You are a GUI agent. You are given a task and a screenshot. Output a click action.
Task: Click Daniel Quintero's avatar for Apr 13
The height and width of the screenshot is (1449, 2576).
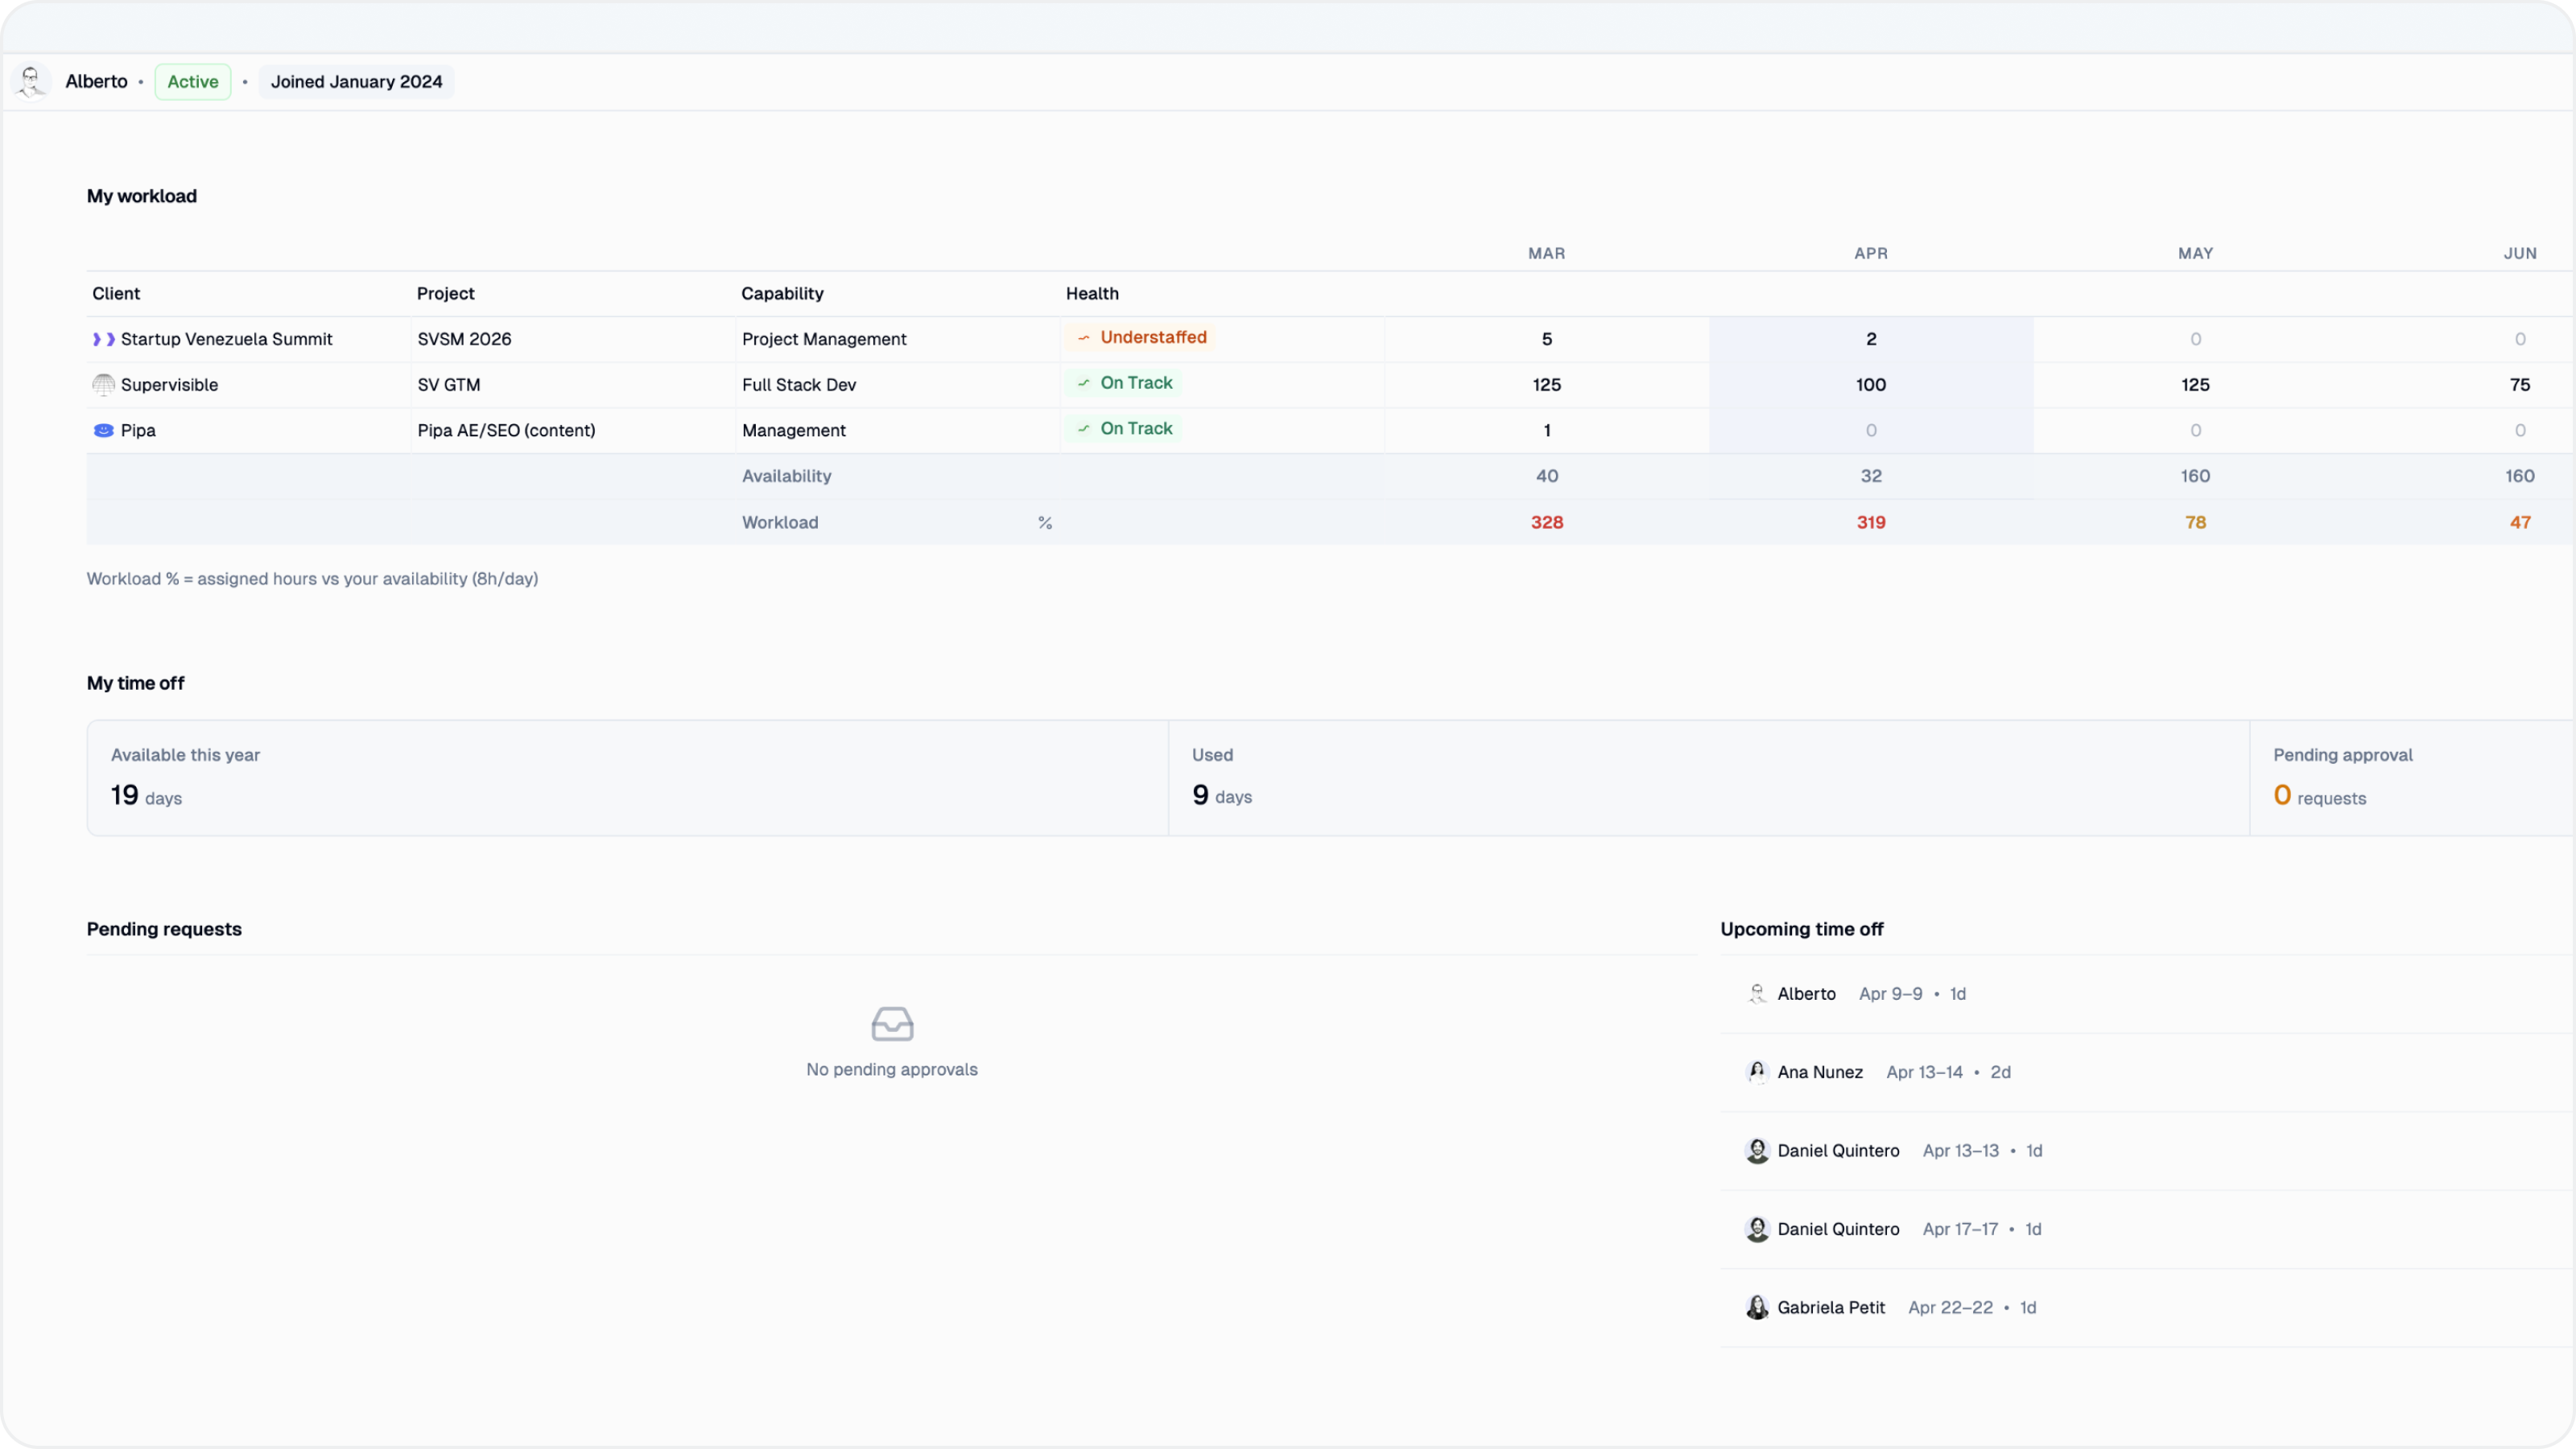pyautogui.click(x=1757, y=1150)
